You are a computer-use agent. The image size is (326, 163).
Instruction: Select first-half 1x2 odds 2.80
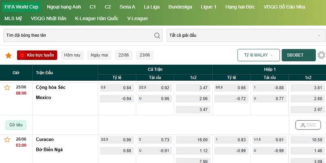[x=308, y=99]
